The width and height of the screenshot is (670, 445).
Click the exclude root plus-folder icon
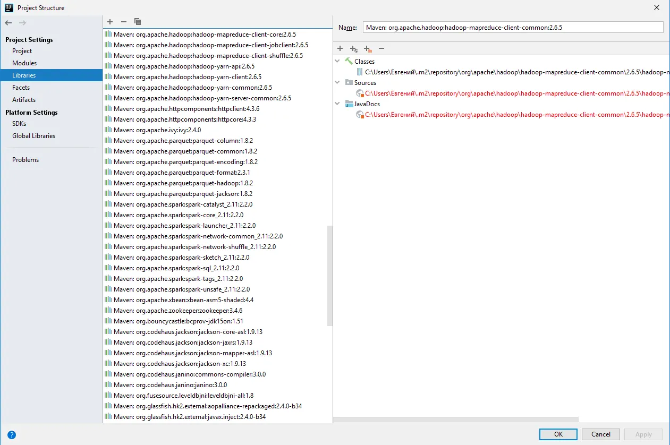pyautogui.click(x=368, y=49)
